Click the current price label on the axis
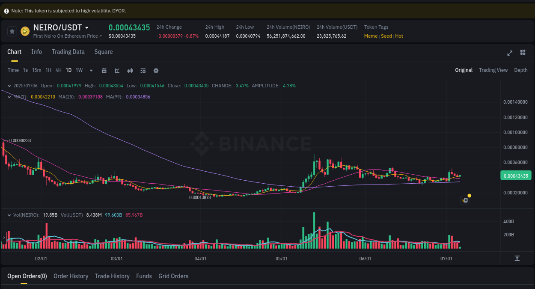 516,175
